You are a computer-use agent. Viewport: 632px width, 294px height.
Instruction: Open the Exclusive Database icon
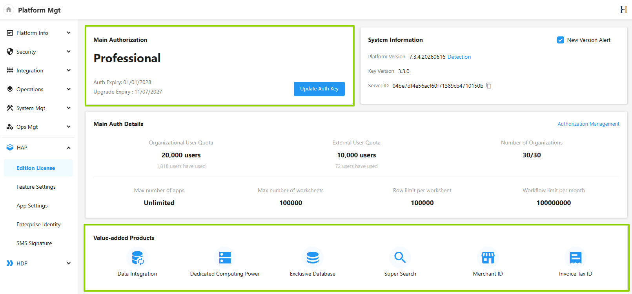313,258
